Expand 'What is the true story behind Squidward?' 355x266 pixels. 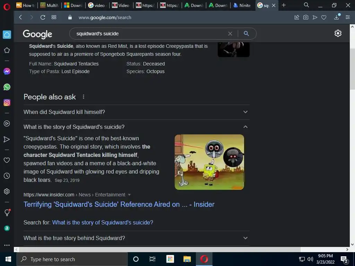(137, 238)
